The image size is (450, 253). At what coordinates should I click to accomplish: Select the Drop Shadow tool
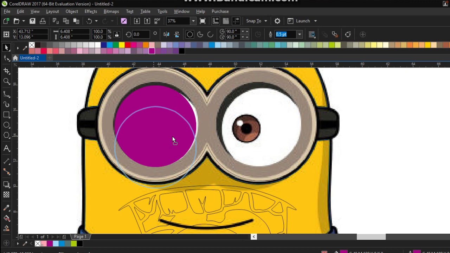[6, 184]
